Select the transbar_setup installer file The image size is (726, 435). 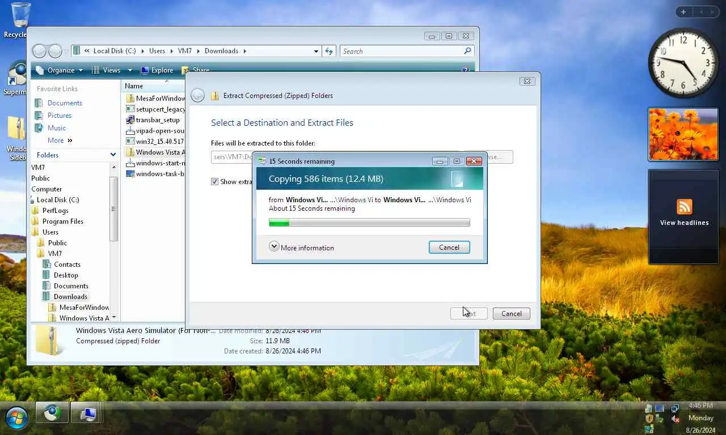click(153, 120)
